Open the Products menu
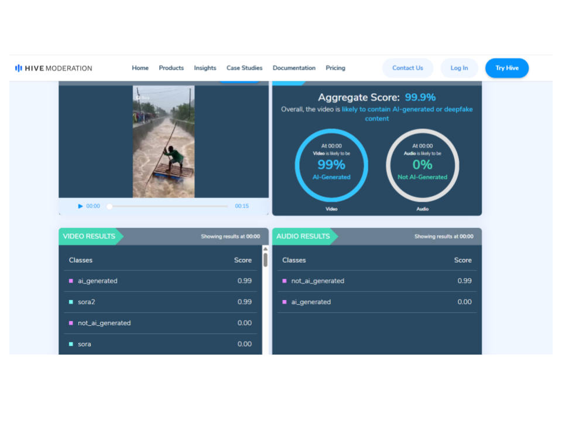This screenshot has height=422, width=562. pos(171,68)
